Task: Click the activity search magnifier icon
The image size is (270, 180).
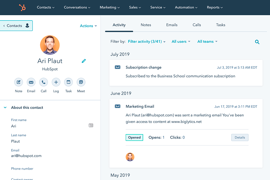Action: (x=257, y=42)
